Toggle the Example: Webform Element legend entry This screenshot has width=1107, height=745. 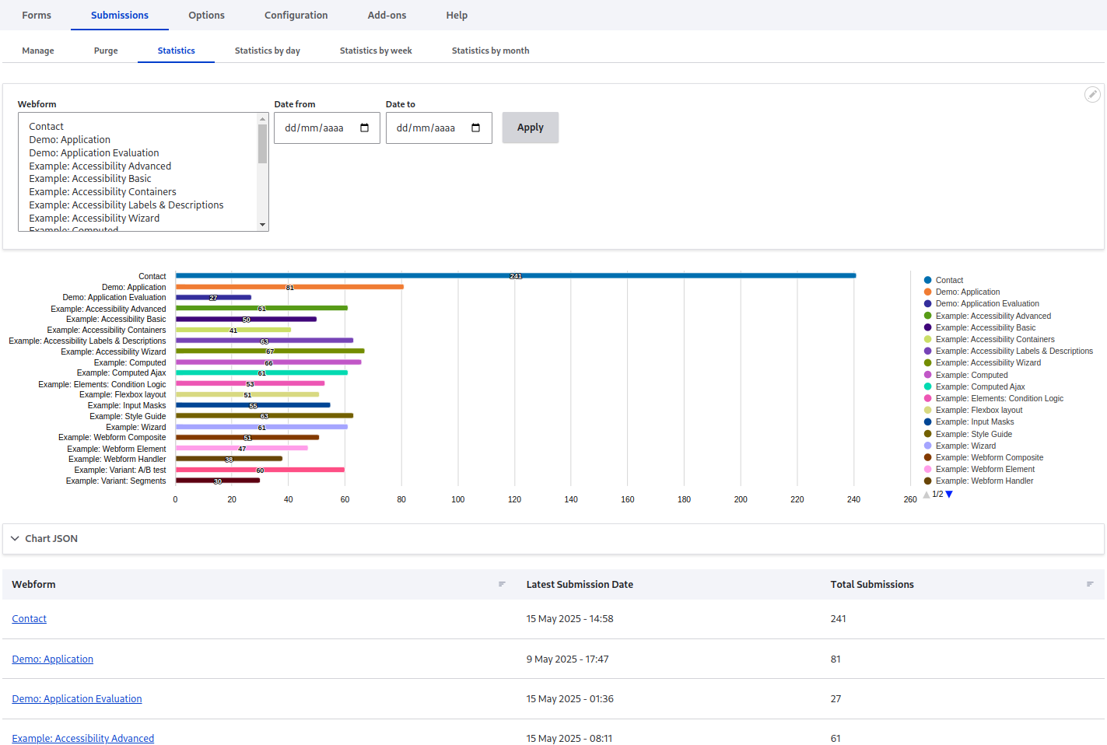point(979,469)
